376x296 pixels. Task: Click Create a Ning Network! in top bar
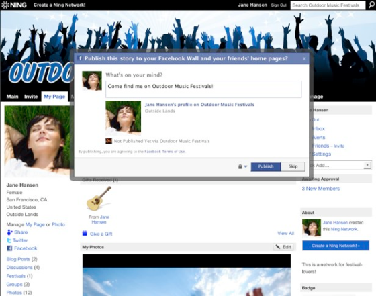pos(59,5)
